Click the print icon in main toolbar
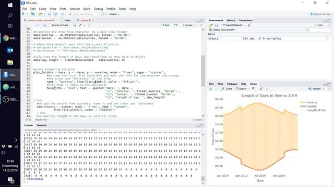Image resolution: width=334 pixels, height=187 pixels. click(63, 14)
